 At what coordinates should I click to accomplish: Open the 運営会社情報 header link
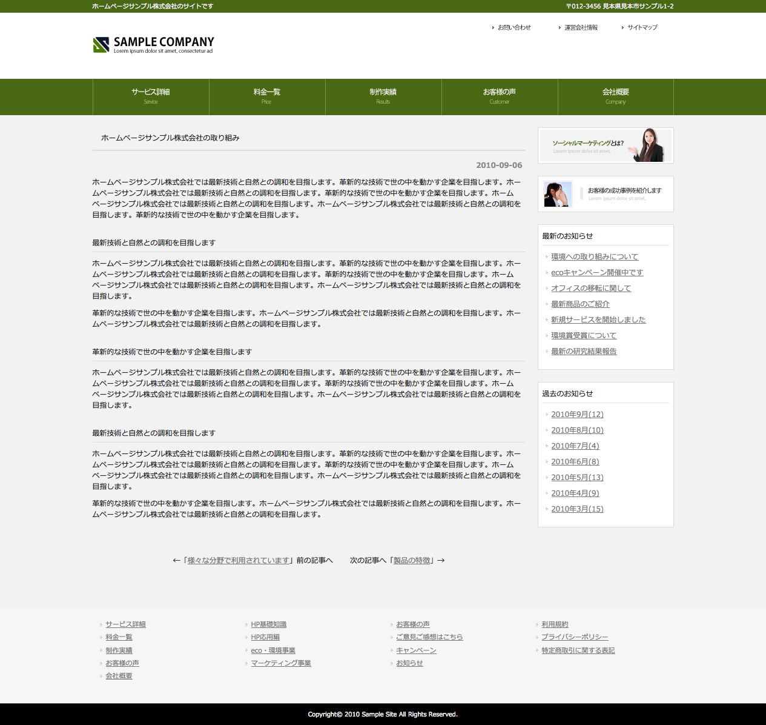point(581,27)
